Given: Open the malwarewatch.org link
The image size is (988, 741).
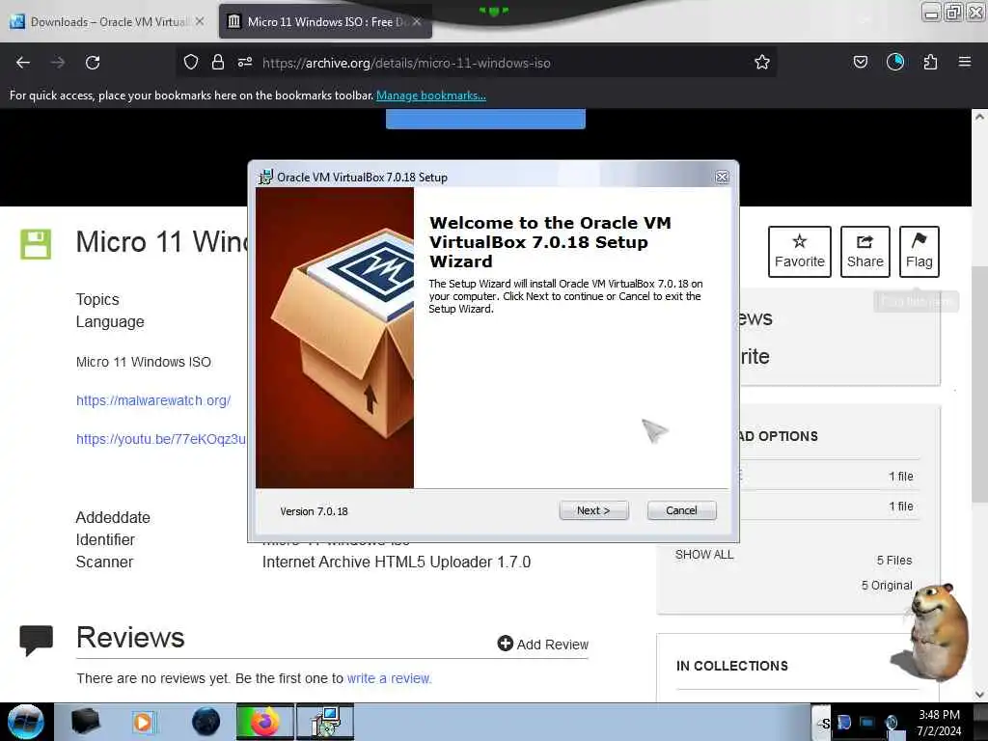Looking at the screenshot, I should pos(153,400).
